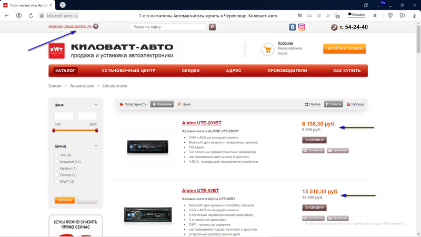Open the passwords key manager icon
Image resolution: width=421 pixels, height=237 pixels.
pos(402,16)
